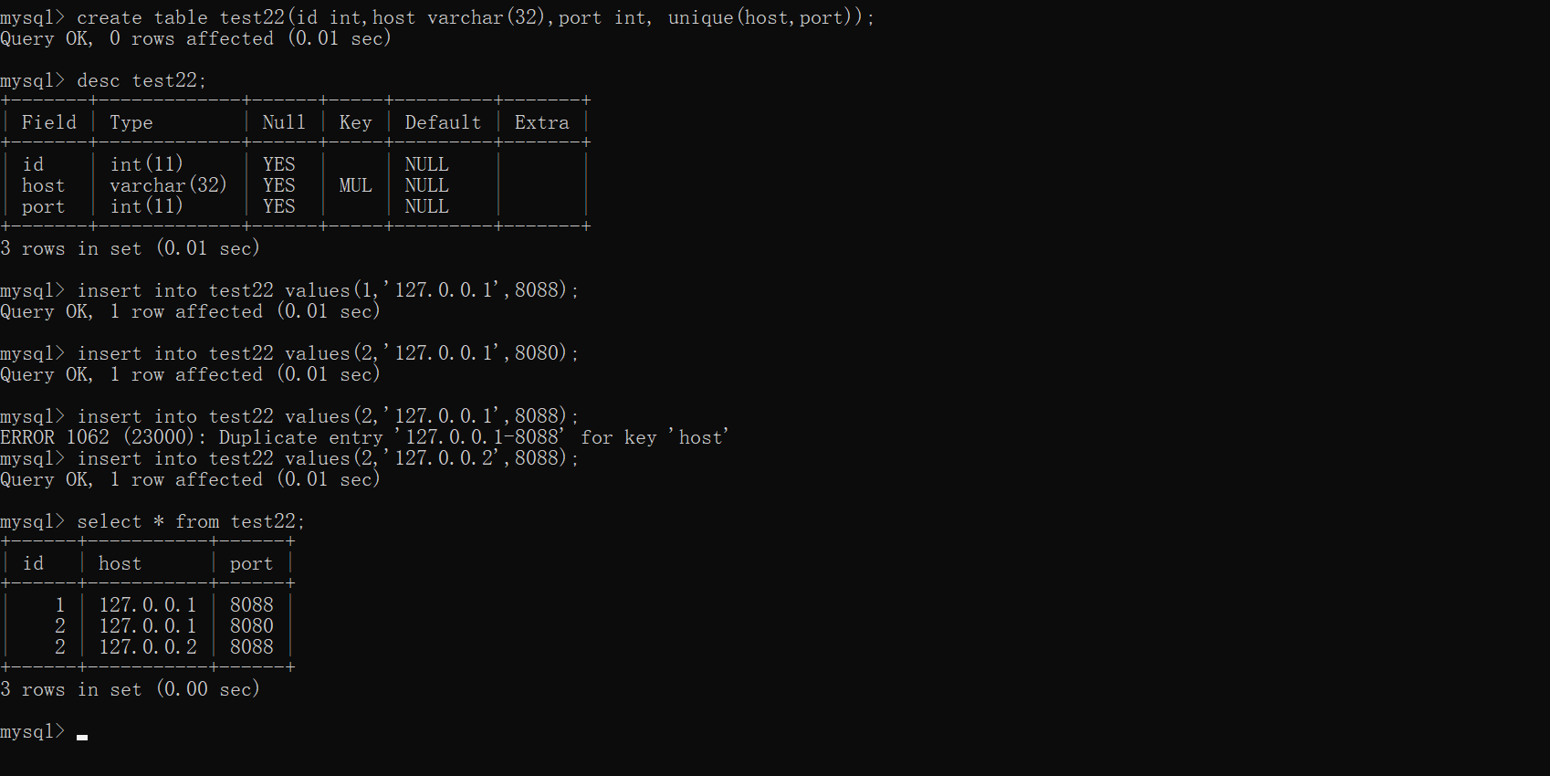
Task: Click the 'Extra' column header
Action: (541, 122)
